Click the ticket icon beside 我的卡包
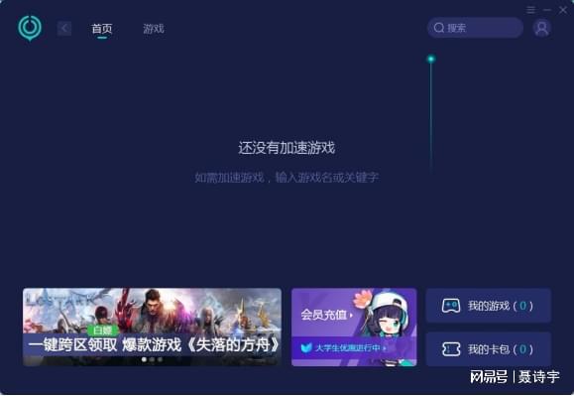This screenshot has height=396, width=574. (x=451, y=349)
